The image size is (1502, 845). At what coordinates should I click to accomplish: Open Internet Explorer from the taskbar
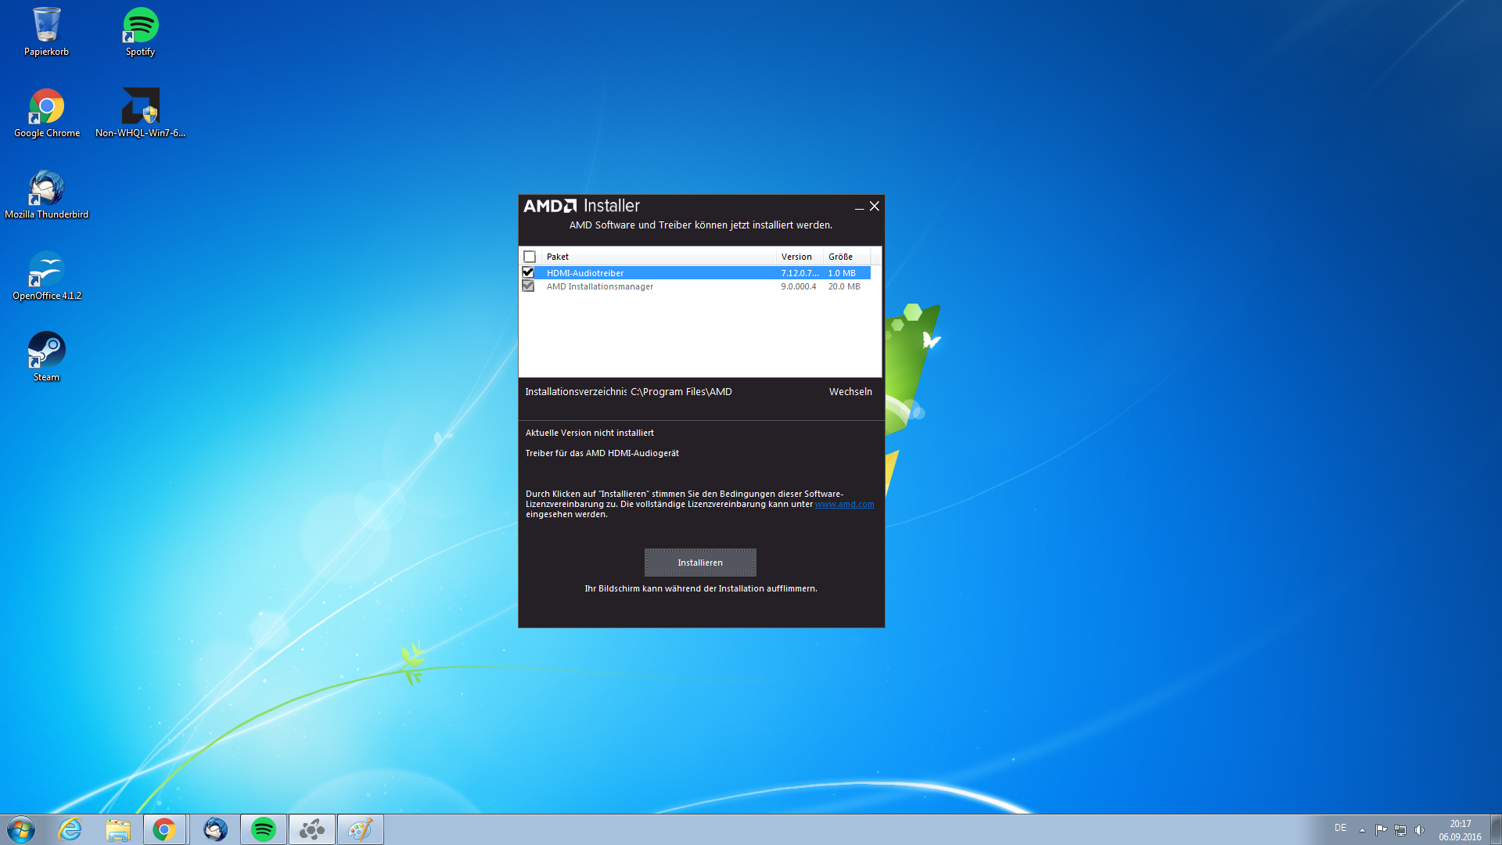pyautogui.click(x=70, y=829)
